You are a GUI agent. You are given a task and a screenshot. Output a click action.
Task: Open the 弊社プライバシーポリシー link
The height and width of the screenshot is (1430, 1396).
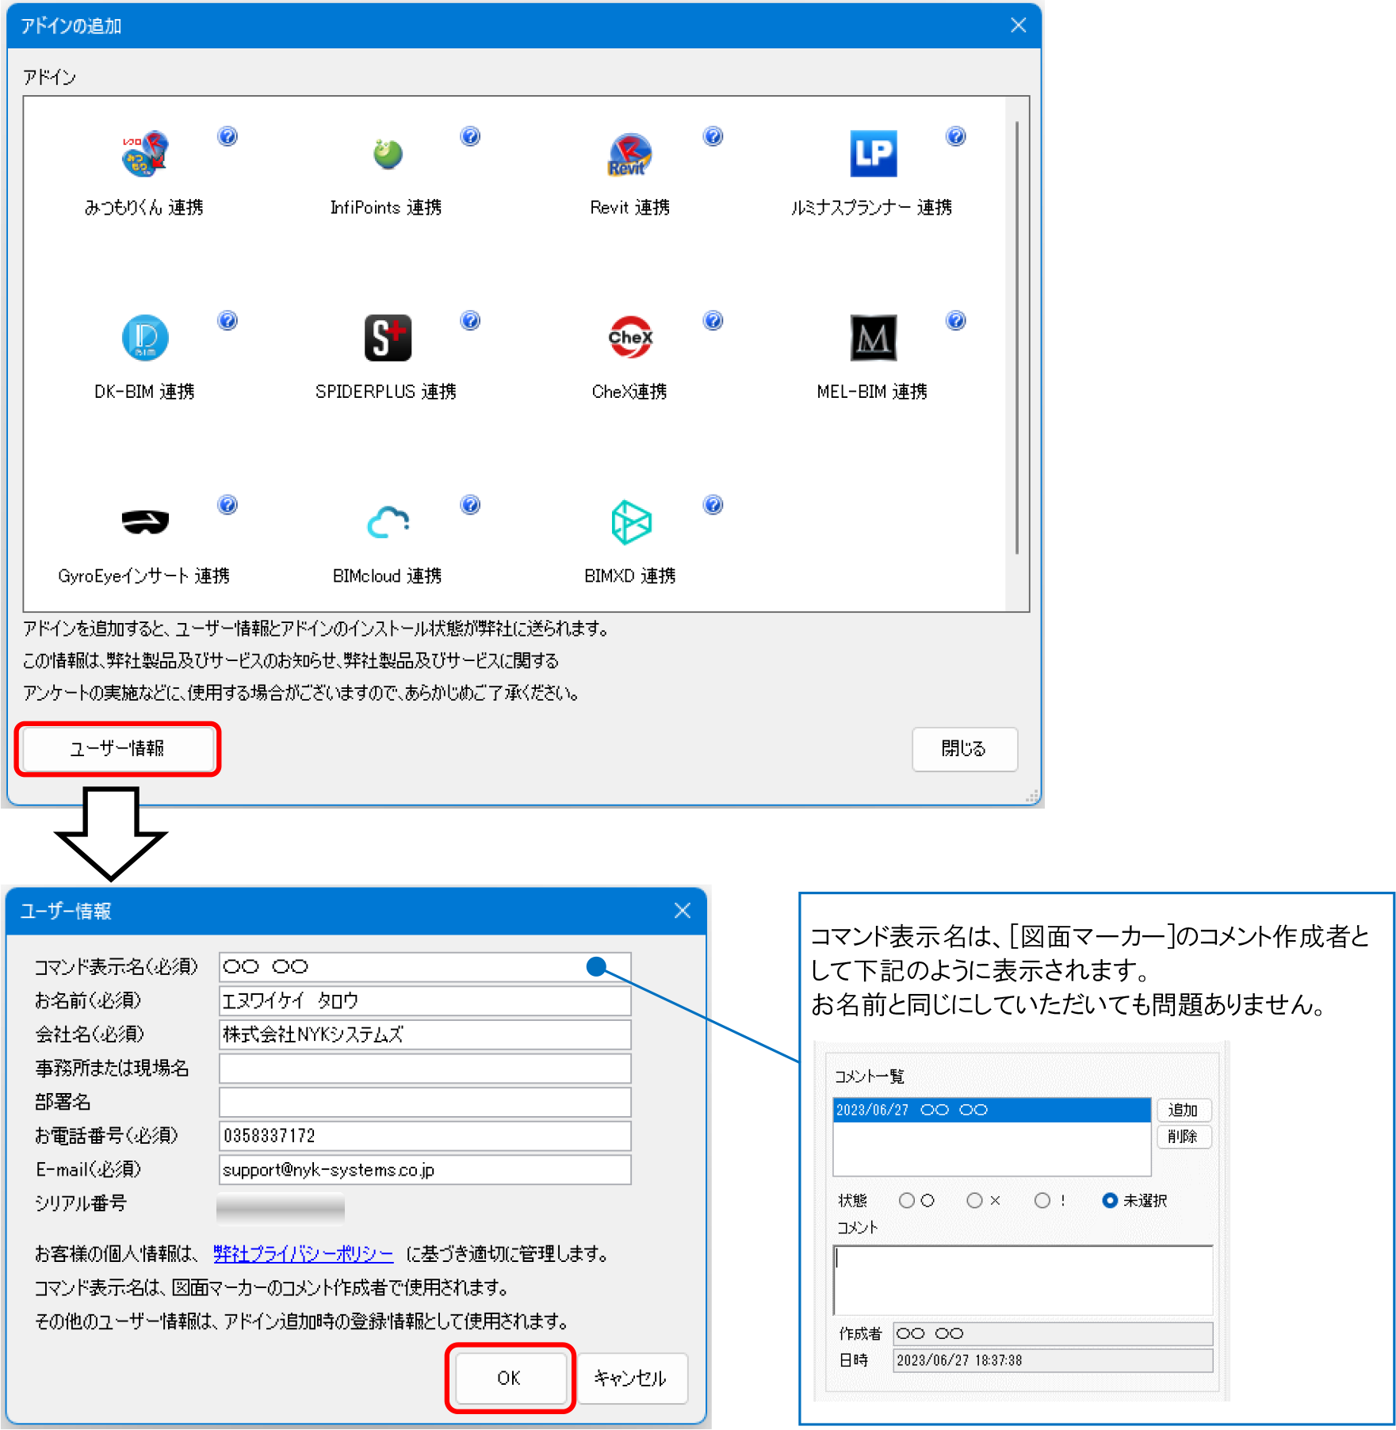point(304,1253)
